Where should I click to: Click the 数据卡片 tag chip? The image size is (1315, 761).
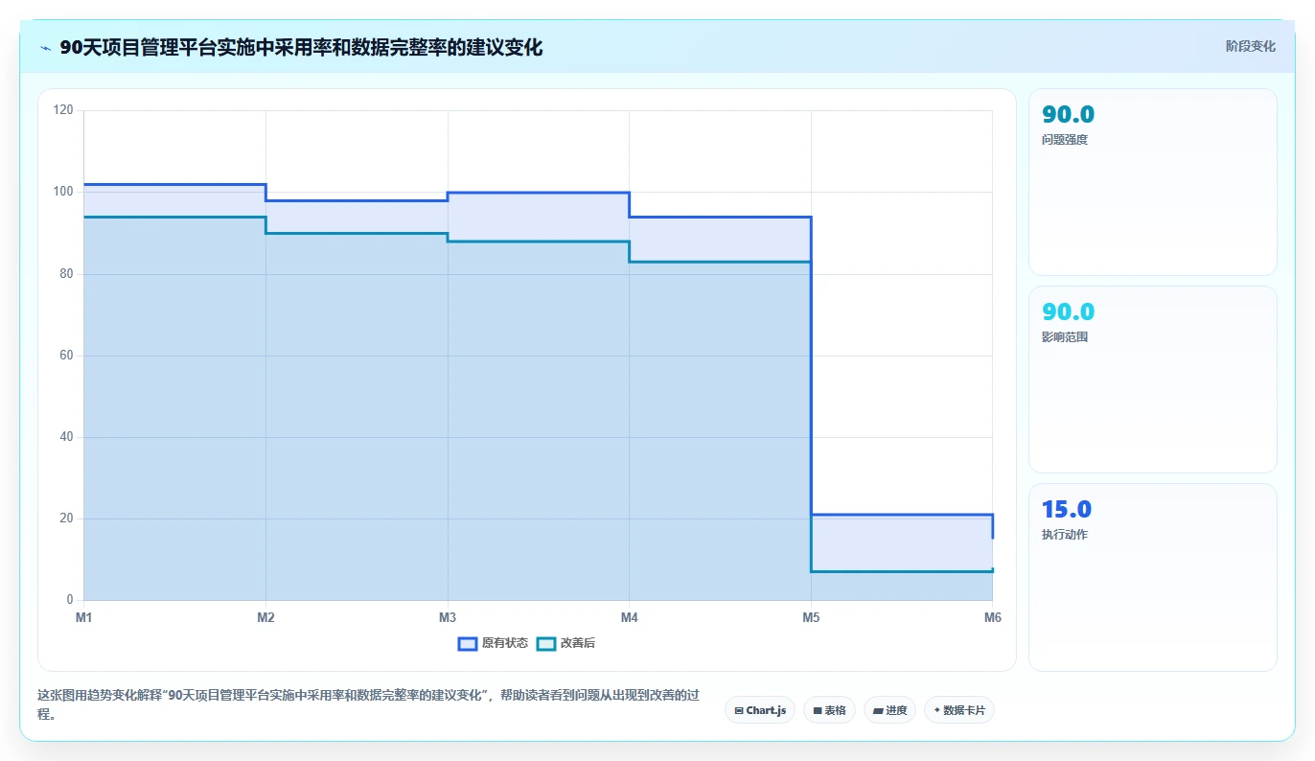[x=959, y=710]
